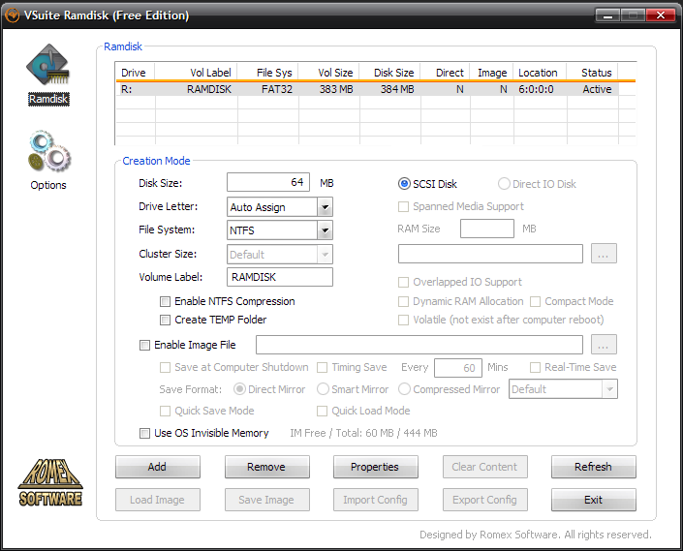This screenshot has height=551, width=683.
Task: Sort by the Drive column header
Action: [x=135, y=73]
